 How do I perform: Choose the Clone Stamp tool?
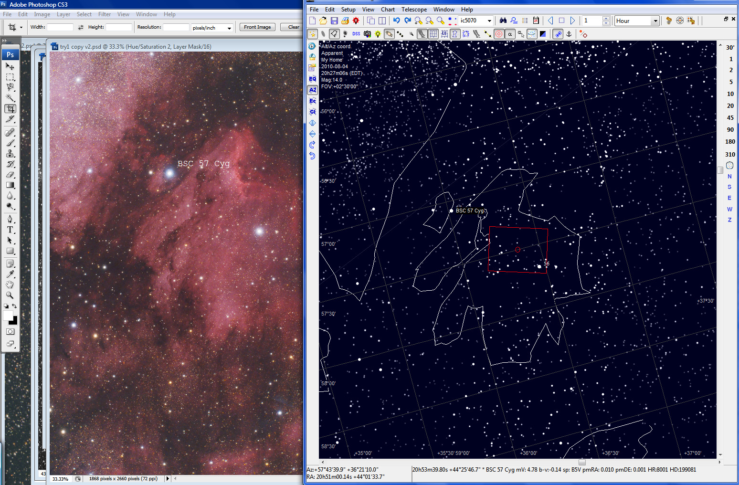[x=10, y=153]
